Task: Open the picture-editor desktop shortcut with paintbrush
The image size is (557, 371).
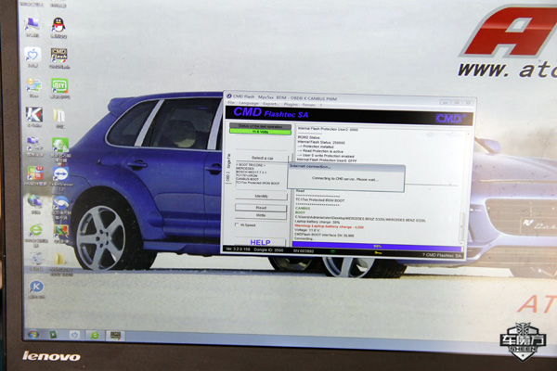Action: click(61, 235)
